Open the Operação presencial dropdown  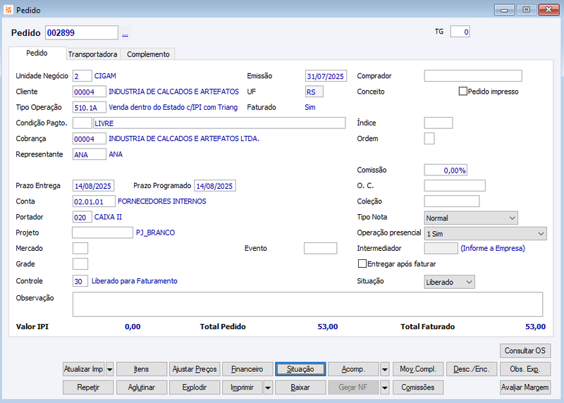[x=485, y=234]
